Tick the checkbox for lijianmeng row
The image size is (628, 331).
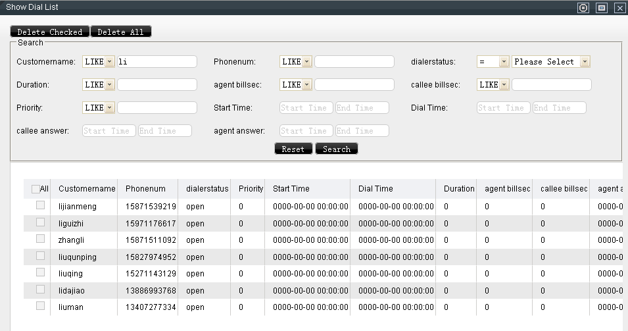click(x=40, y=206)
